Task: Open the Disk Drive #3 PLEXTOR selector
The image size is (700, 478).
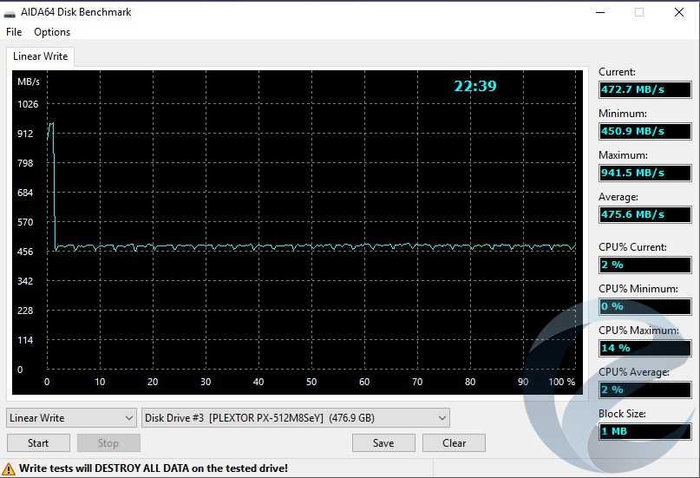Action: click(x=295, y=418)
